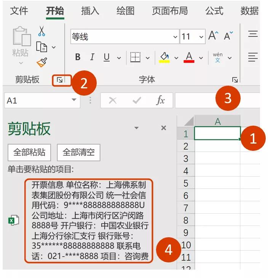Click the formula bar cancel X
The width and height of the screenshot is (268, 278).
click(113, 101)
